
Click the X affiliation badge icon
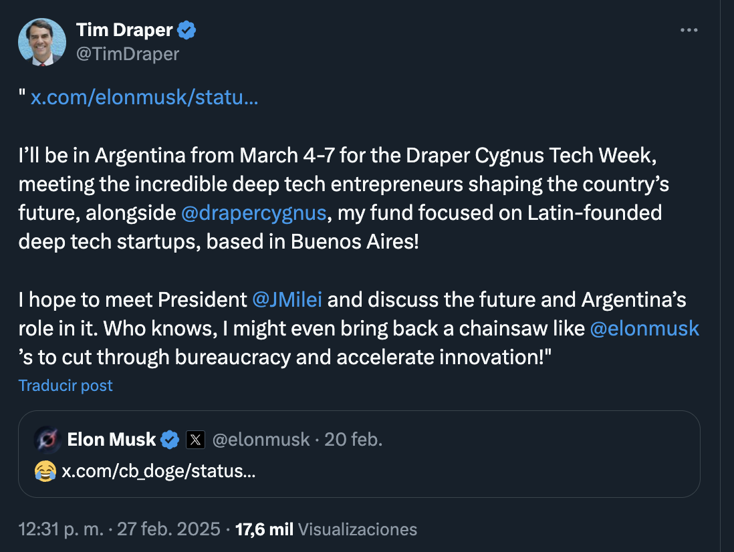[x=195, y=439]
